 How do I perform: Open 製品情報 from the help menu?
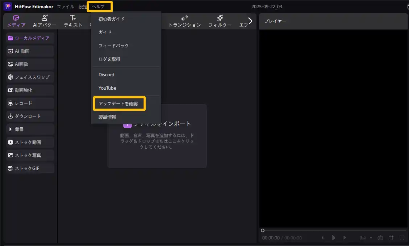(126, 117)
